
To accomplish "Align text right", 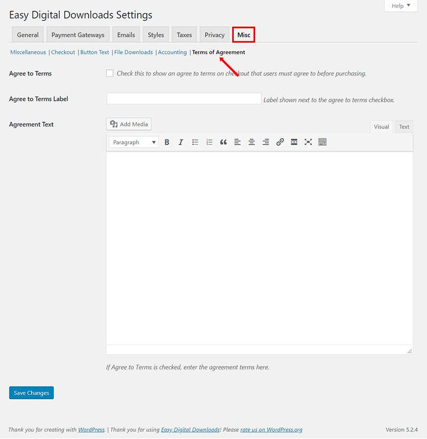I will [266, 142].
